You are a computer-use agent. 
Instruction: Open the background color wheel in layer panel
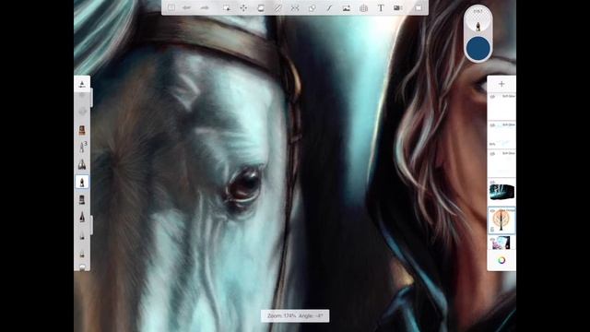[x=501, y=260]
